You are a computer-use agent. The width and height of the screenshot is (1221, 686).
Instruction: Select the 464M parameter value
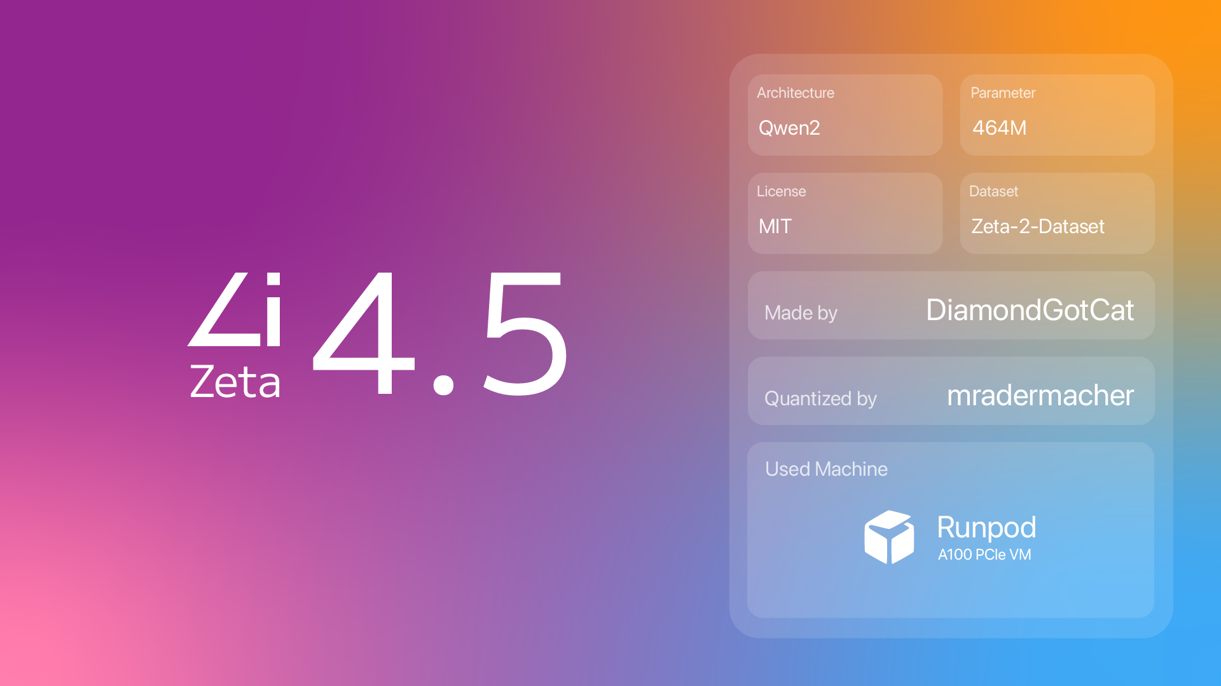(999, 128)
